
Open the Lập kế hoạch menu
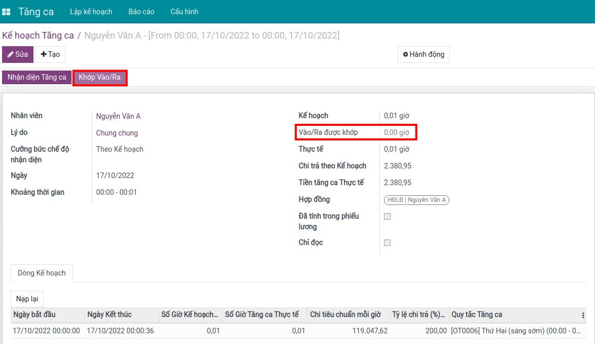pyautogui.click(x=91, y=12)
